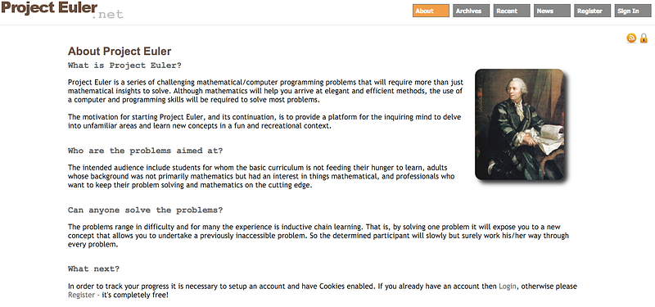Click the paragraph about inductive chain learning
This screenshot has height=307, width=655.
point(318,236)
